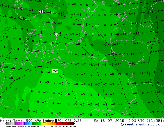Screen dimensions: 164x127
Task: Select the darkest green swatch in the legend
Action: coord(33,124)
